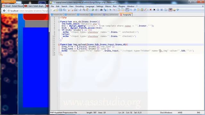The image size is (205, 115).
Task: Click the User Defined Language icon
Action: click(138, 10)
